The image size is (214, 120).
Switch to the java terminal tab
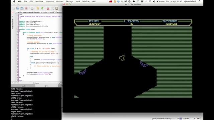click(47, 86)
